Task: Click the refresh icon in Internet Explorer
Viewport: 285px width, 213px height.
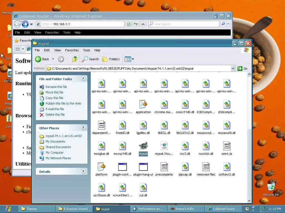Action: coord(136,24)
